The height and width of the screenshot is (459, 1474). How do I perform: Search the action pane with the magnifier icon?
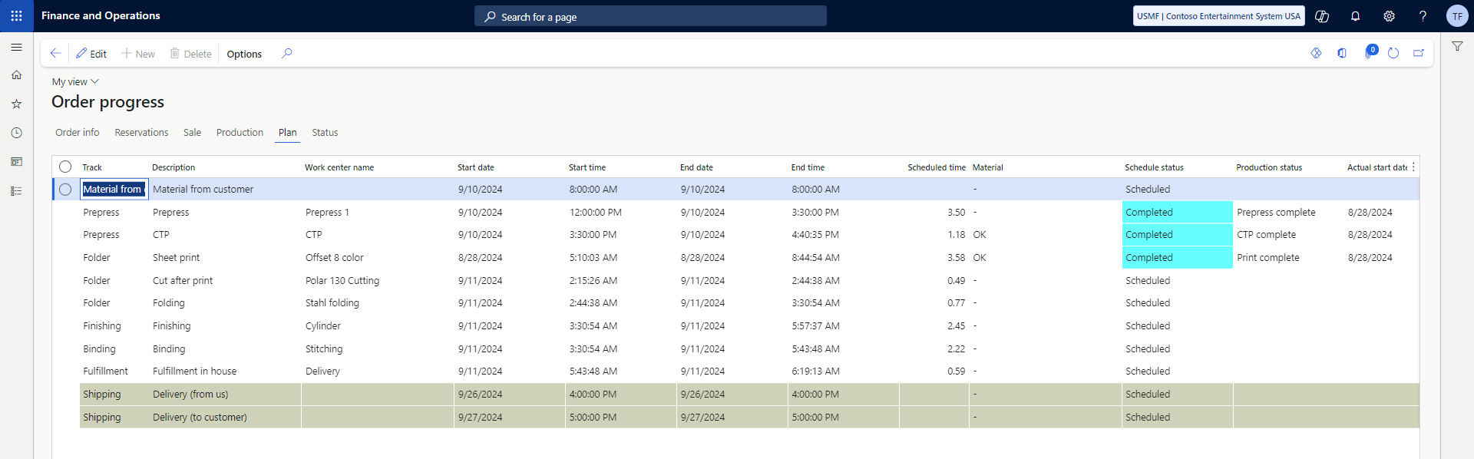(x=287, y=53)
